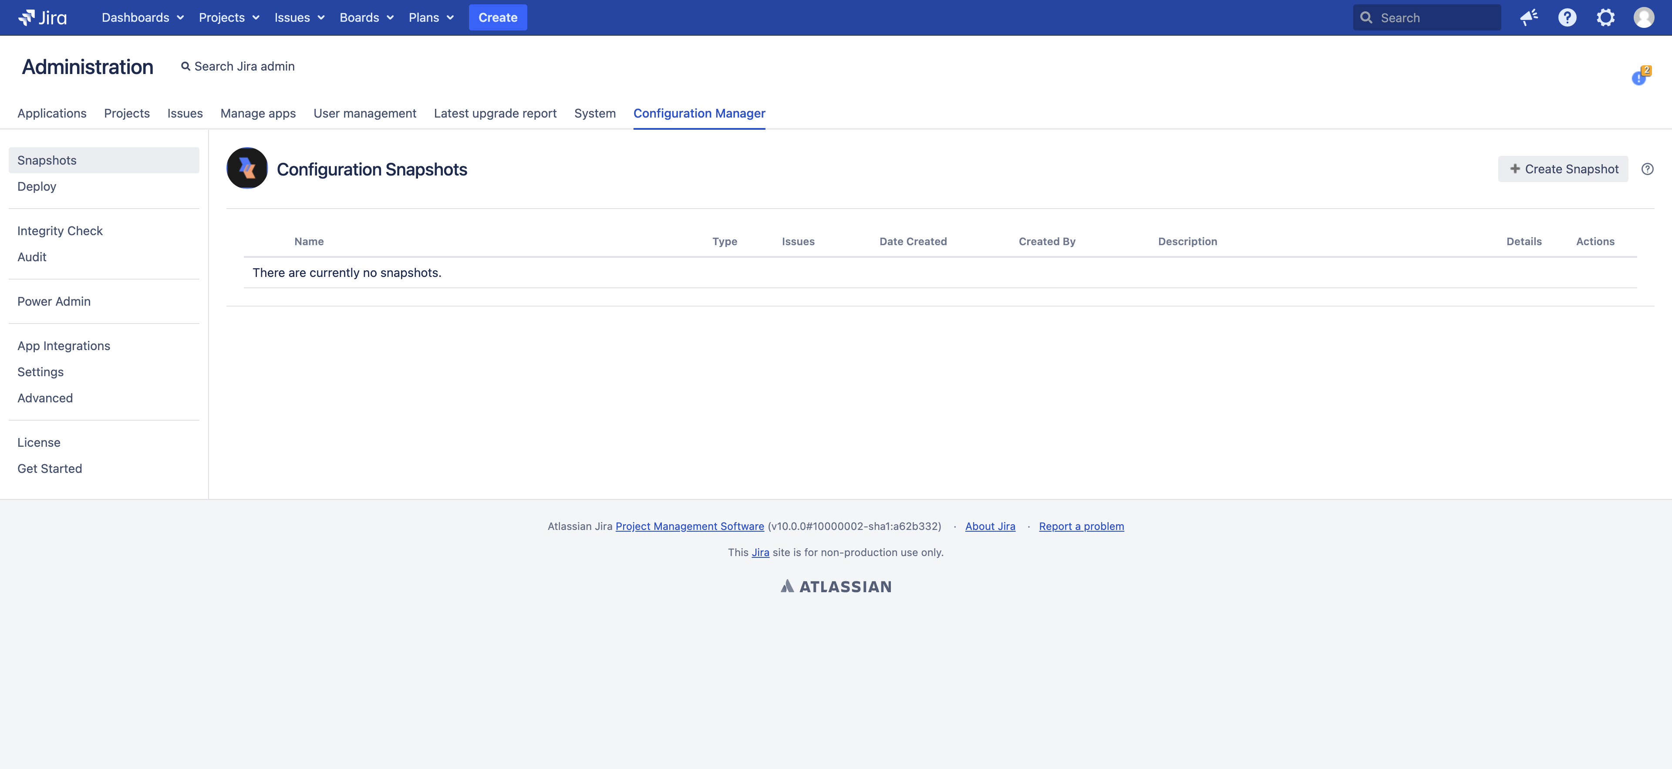Image resolution: width=1672 pixels, height=769 pixels.
Task: Switch to the System admin tab
Action: (x=594, y=114)
